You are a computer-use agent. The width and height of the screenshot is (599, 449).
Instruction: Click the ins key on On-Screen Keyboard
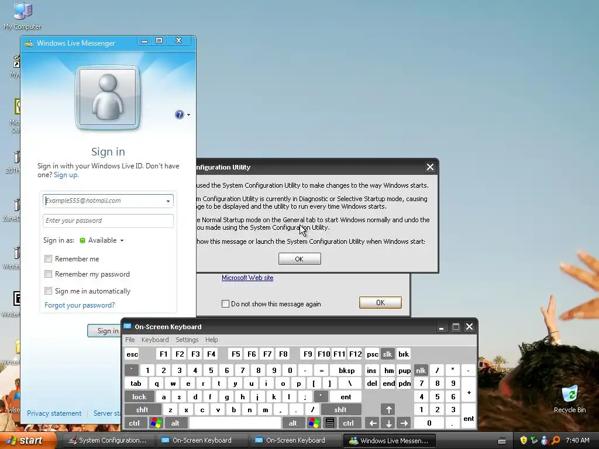[371, 370]
